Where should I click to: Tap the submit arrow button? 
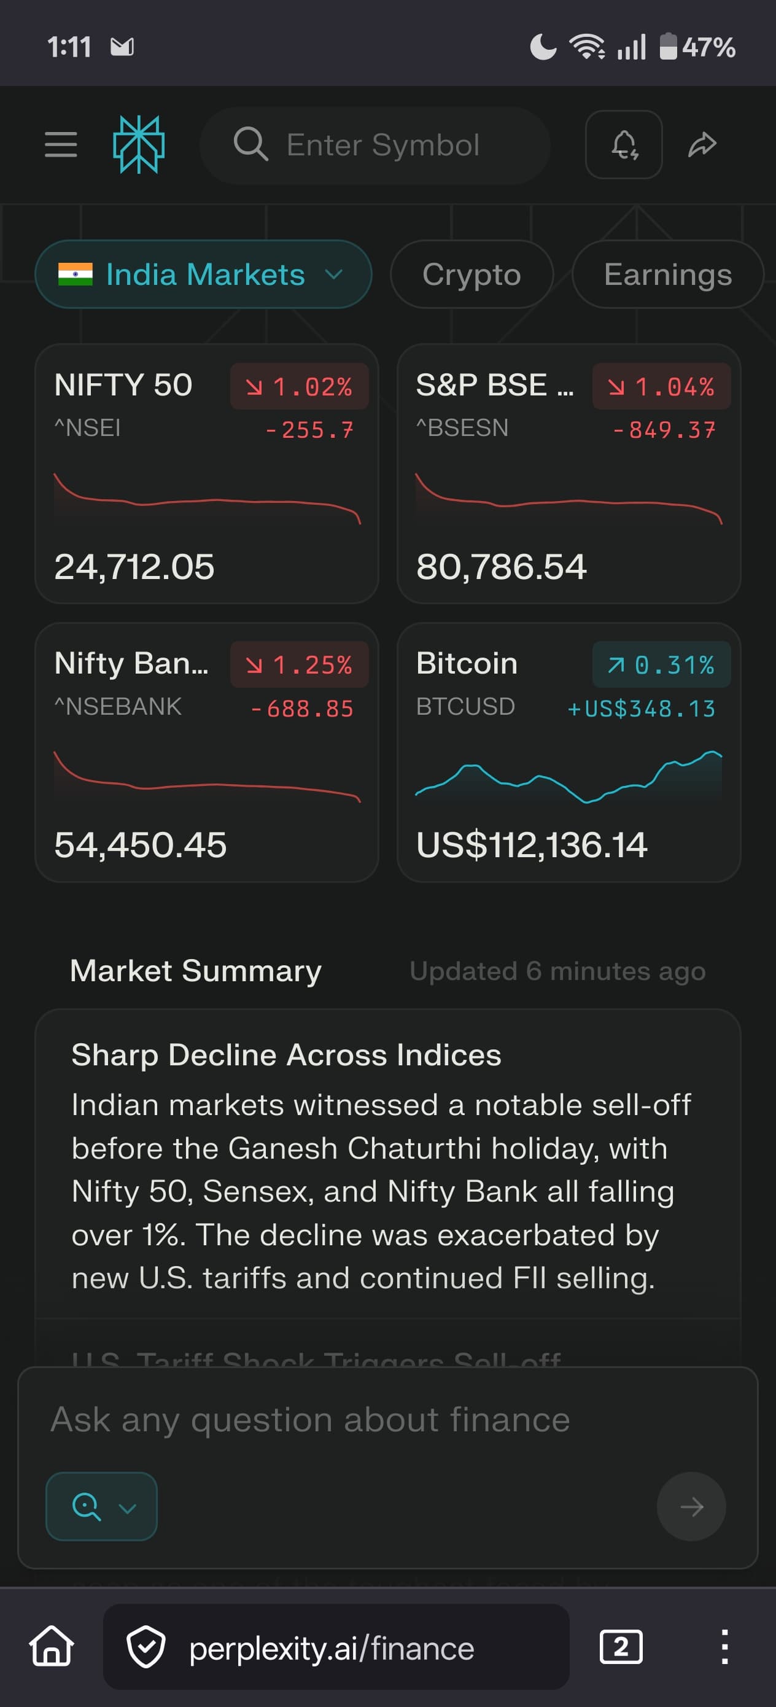(x=691, y=1506)
